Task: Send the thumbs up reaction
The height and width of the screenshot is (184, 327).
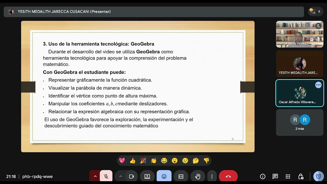Action: pyautogui.click(x=133, y=160)
